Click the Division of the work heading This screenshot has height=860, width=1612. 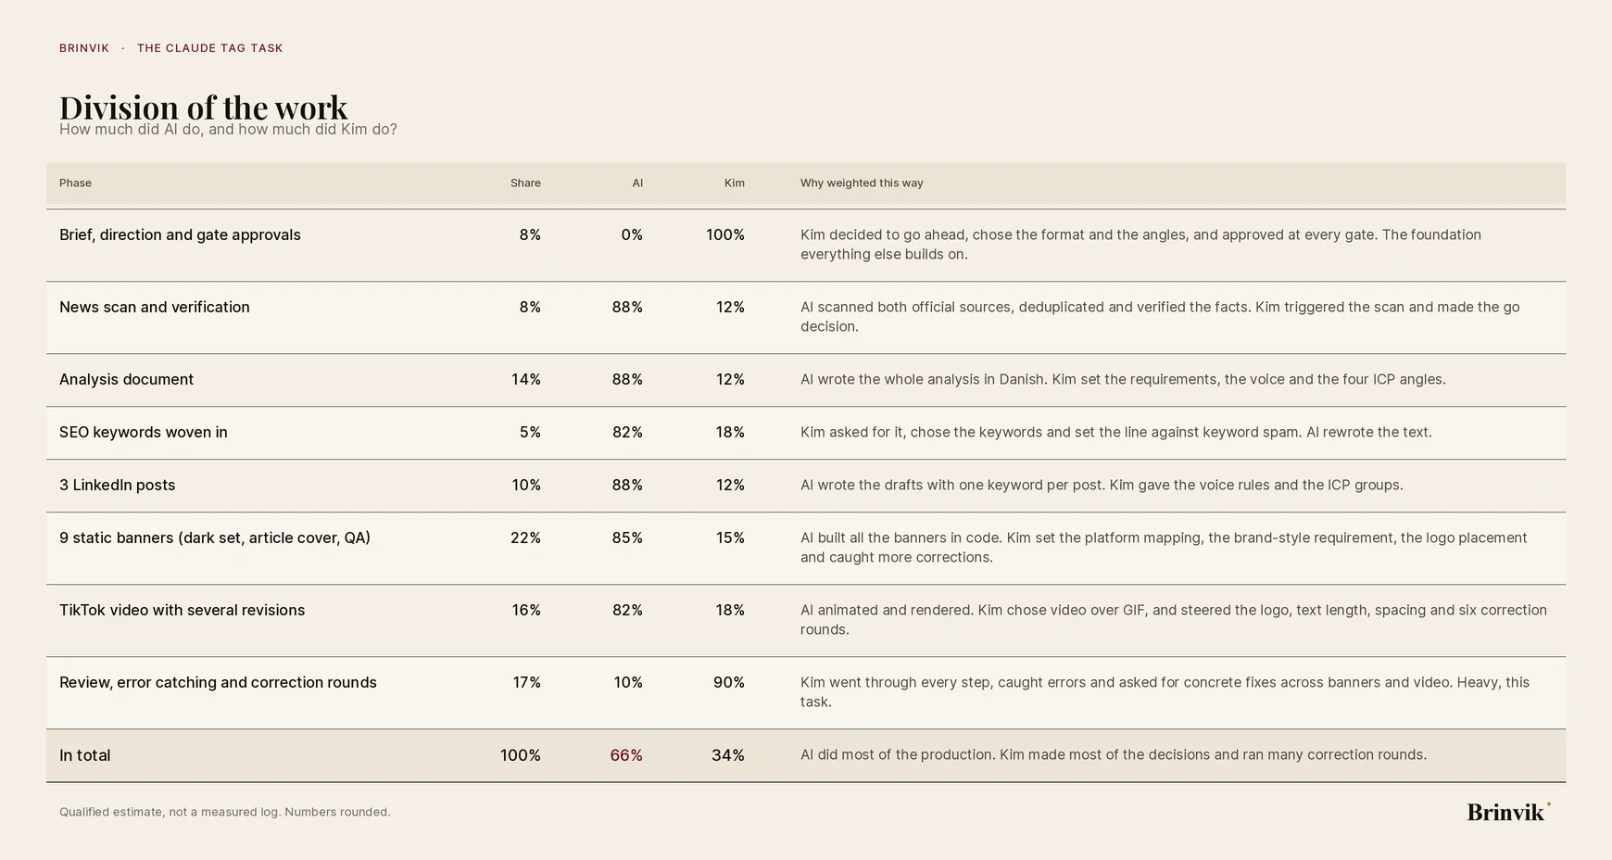tap(204, 107)
